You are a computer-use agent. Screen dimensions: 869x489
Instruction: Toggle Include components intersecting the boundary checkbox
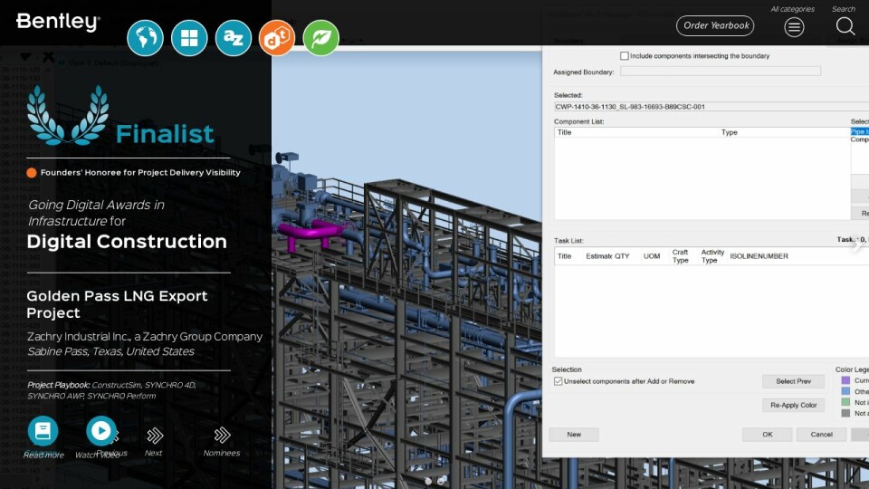[624, 56]
